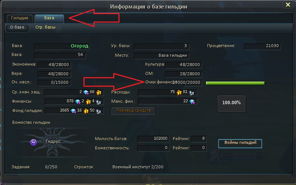
Task: Click diamond icon in Макс. фин. row
Action: click(x=192, y=102)
